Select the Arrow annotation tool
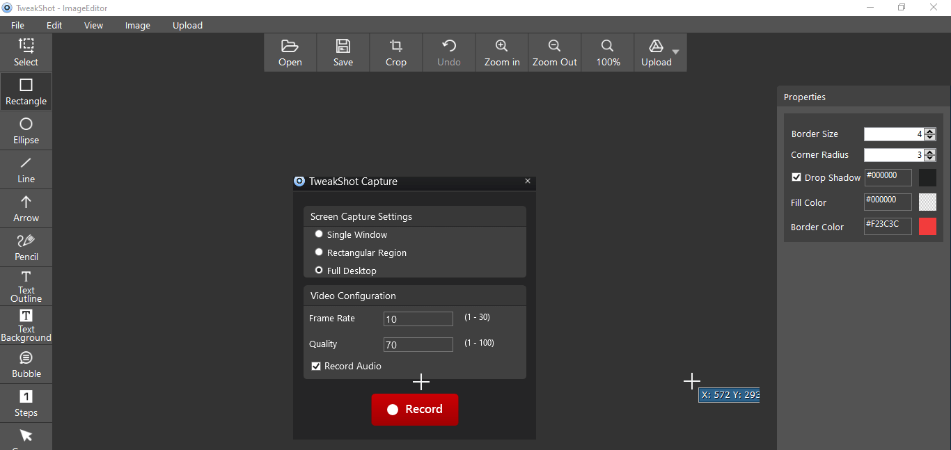Screen dimensions: 951x450 click(26, 209)
